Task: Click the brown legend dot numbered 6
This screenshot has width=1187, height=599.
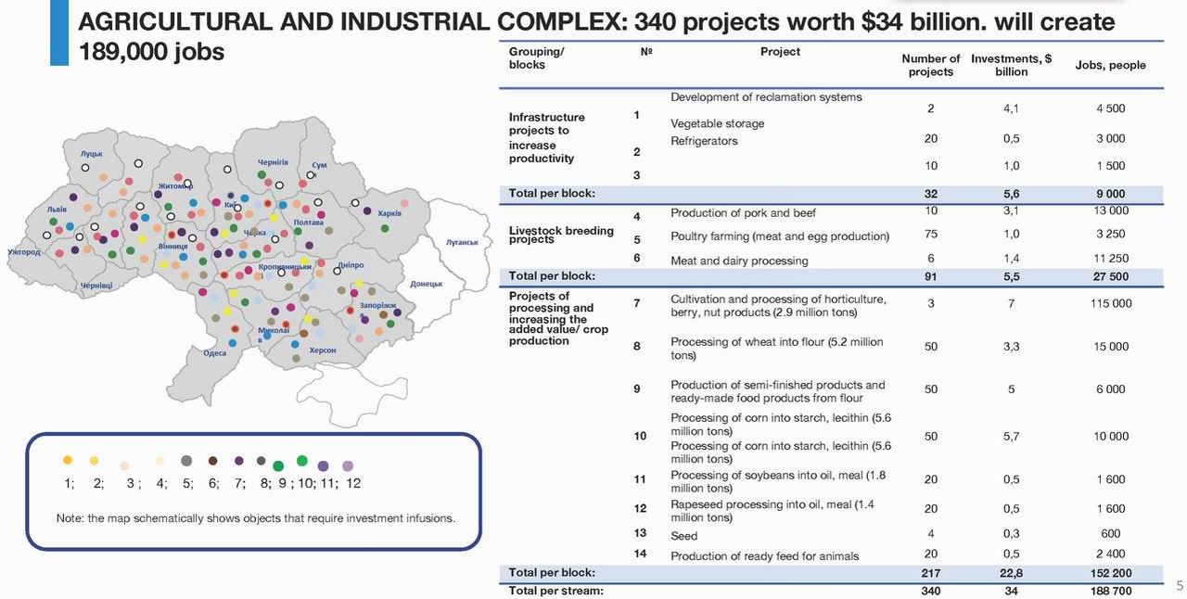Action: click(212, 460)
